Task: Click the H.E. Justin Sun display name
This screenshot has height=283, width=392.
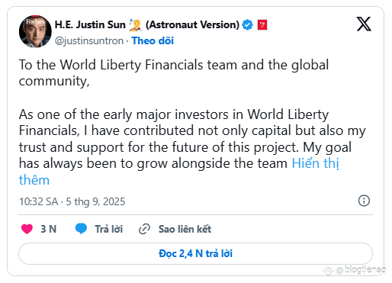Action: (90, 24)
